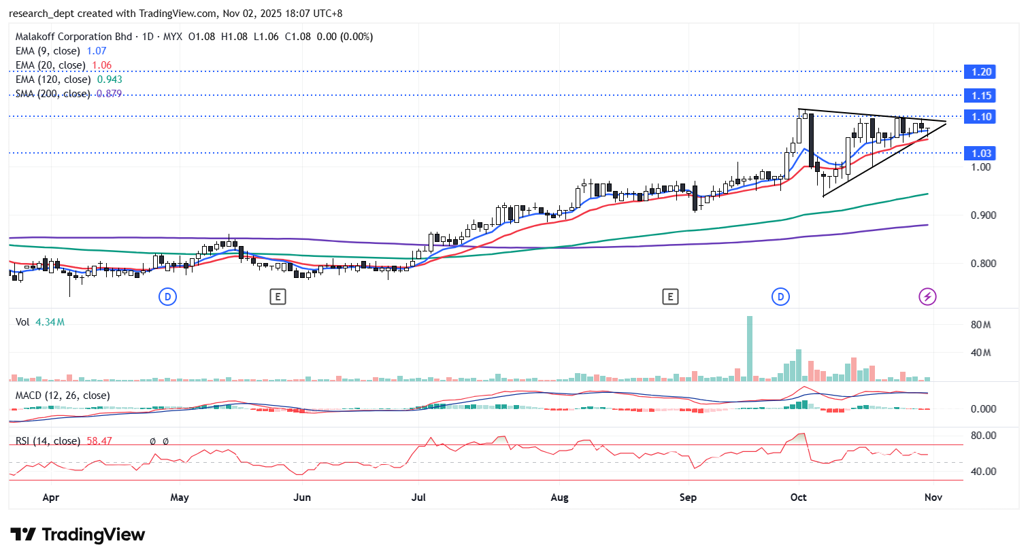Click the purple lightning bolt event icon
This screenshot has height=560, width=1028.
(x=927, y=296)
